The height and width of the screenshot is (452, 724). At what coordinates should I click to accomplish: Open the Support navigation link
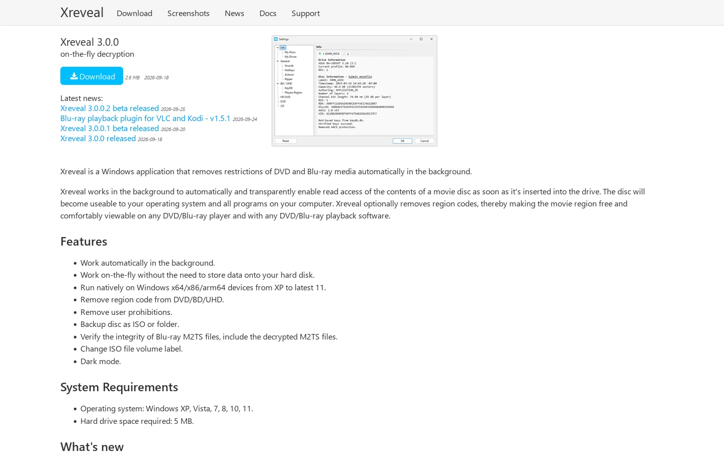point(306,13)
